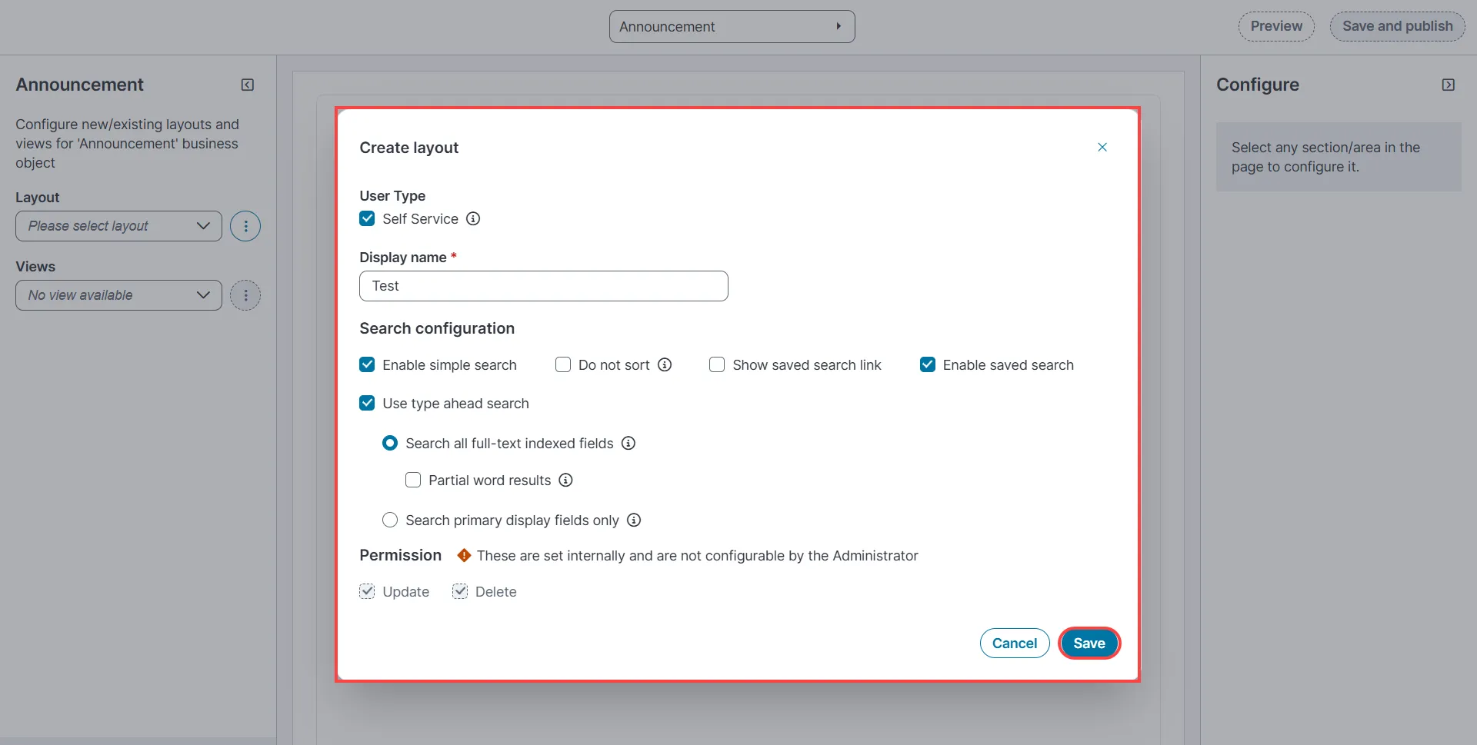The height and width of the screenshot is (745, 1477).
Task: Focus the Display name input field
Action: click(544, 286)
